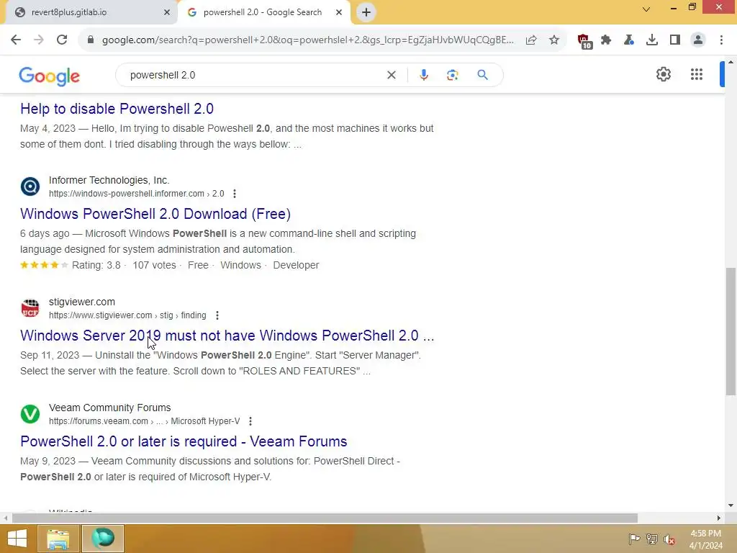Click the 'stigviewer.com' site name
Viewport: 737px width, 553px height.
82,302
